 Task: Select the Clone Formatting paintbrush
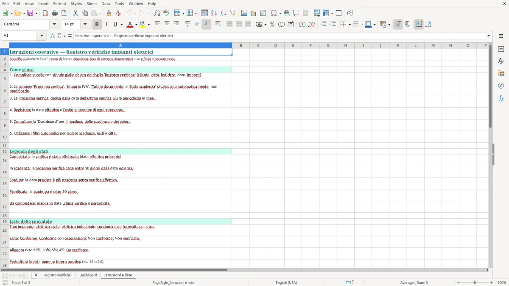pyautogui.click(x=109, y=13)
